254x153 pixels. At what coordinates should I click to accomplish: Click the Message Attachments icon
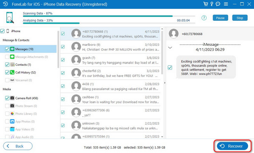tap(12, 57)
